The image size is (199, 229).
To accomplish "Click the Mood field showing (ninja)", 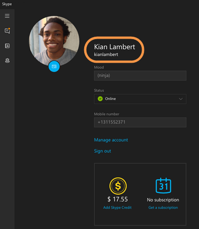I will [140, 75].
